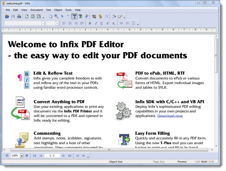226x171 pixels.
Task: Open the Edit menu
Action: tap(15, 10)
